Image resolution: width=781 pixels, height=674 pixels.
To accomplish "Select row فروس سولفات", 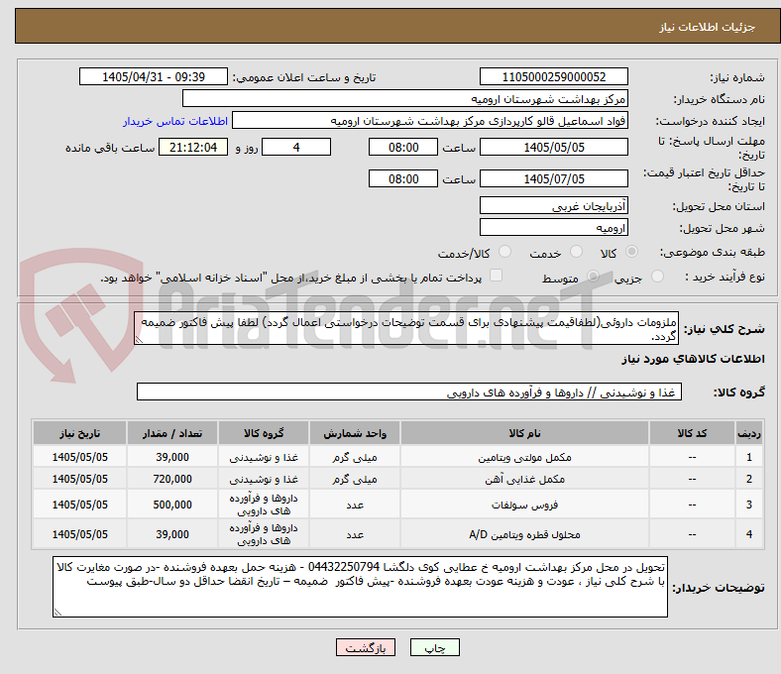I will [x=398, y=505].
